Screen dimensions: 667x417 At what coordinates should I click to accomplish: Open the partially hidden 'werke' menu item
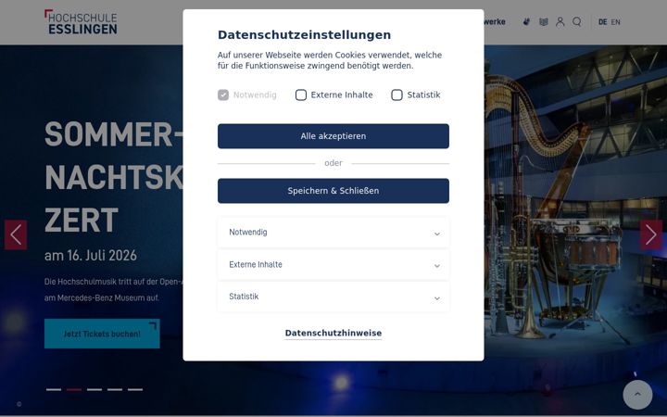coord(495,21)
